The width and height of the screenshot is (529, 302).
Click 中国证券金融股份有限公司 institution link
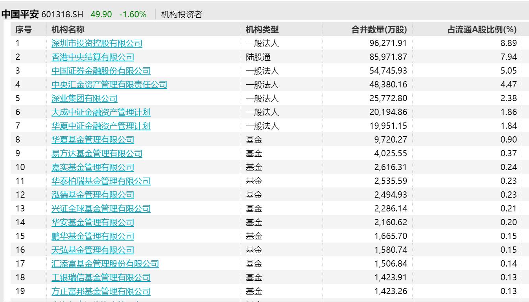[101, 71]
